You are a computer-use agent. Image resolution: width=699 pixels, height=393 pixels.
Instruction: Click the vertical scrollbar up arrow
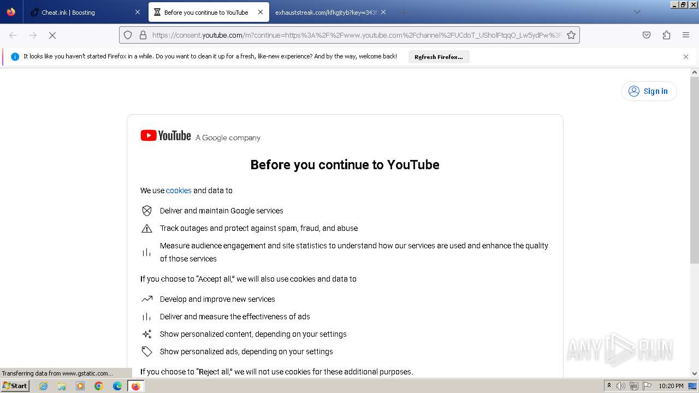(695, 72)
